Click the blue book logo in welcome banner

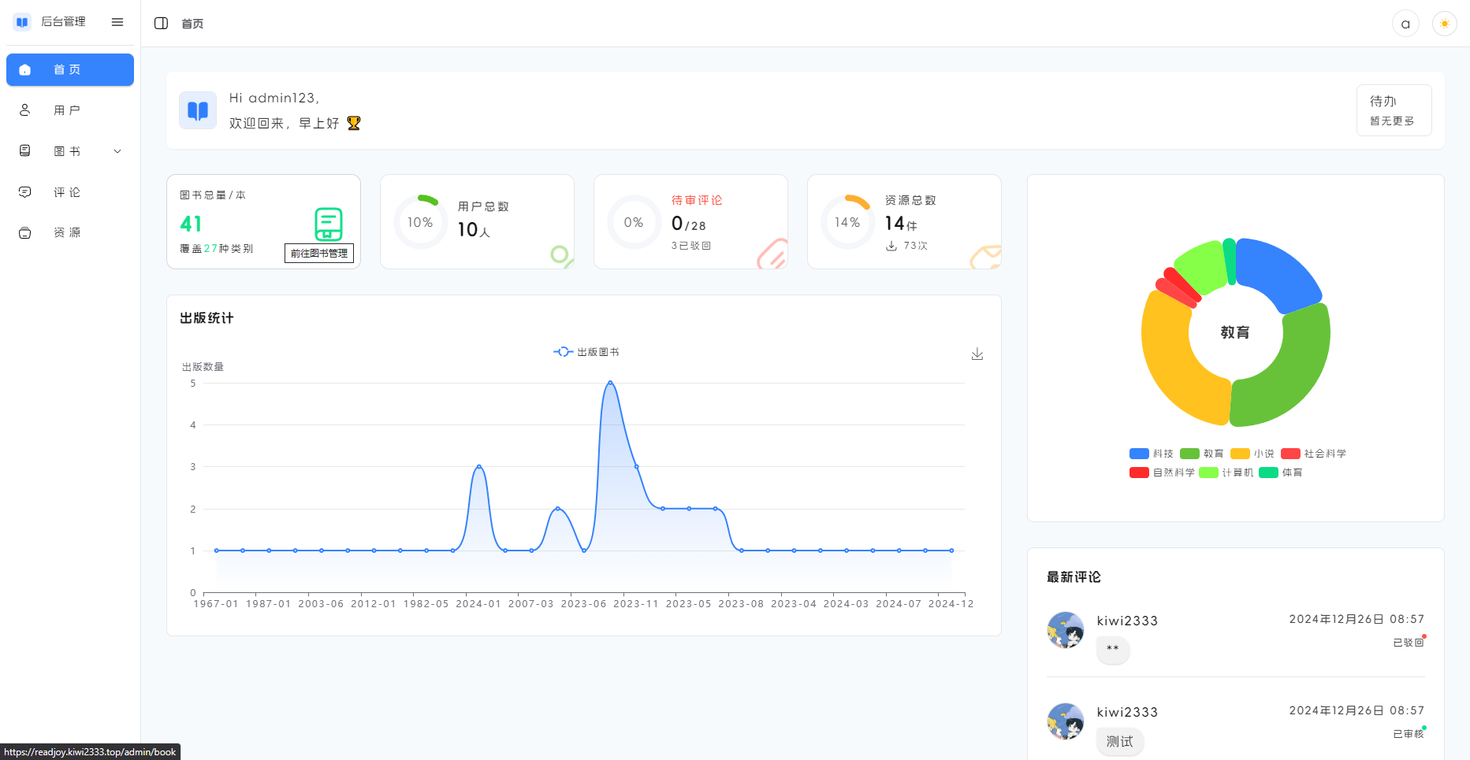coord(198,110)
